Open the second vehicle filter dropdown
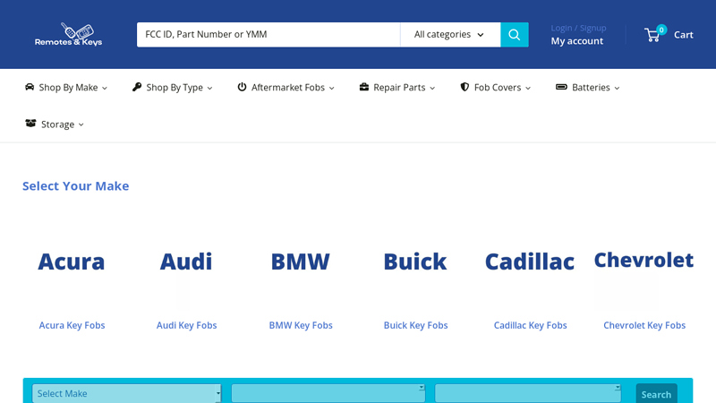The width and height of the screenshot is (716, 403). pyautogui.click(x=328, y=393)
